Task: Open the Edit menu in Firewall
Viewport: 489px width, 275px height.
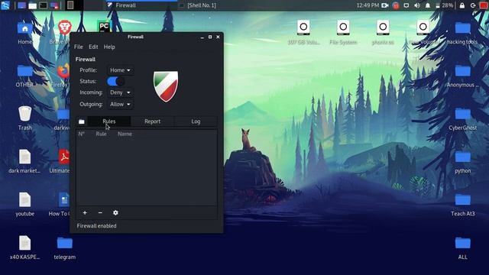Action: [93, 47]
